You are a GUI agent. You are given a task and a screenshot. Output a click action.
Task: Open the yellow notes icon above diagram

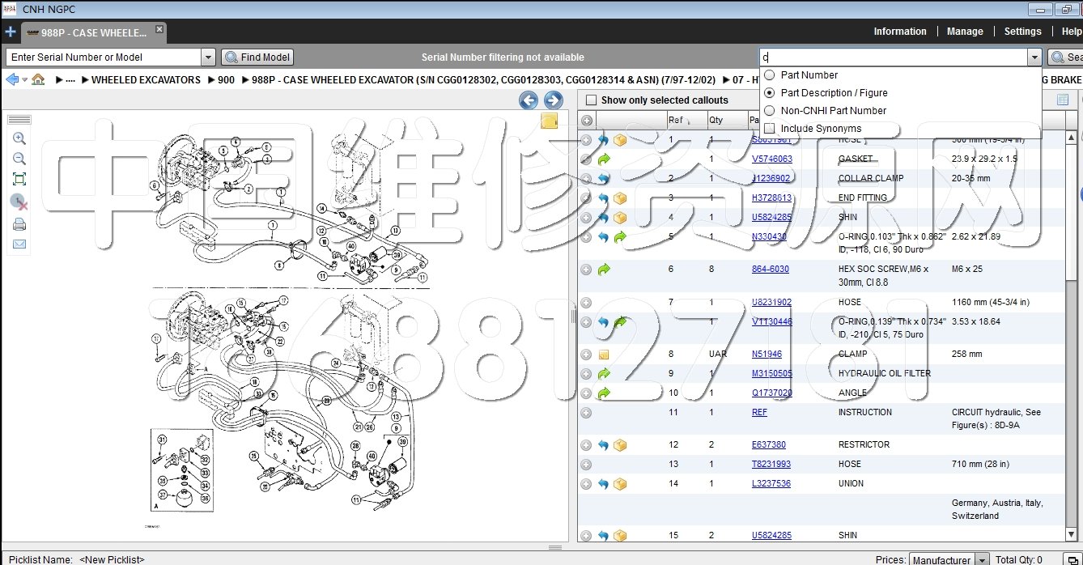pos(549,121)
